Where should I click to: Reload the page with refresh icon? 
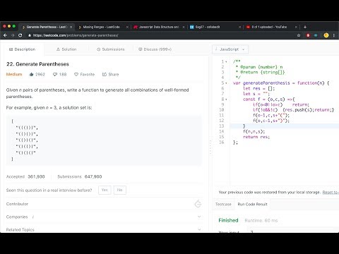pos(20,35)
